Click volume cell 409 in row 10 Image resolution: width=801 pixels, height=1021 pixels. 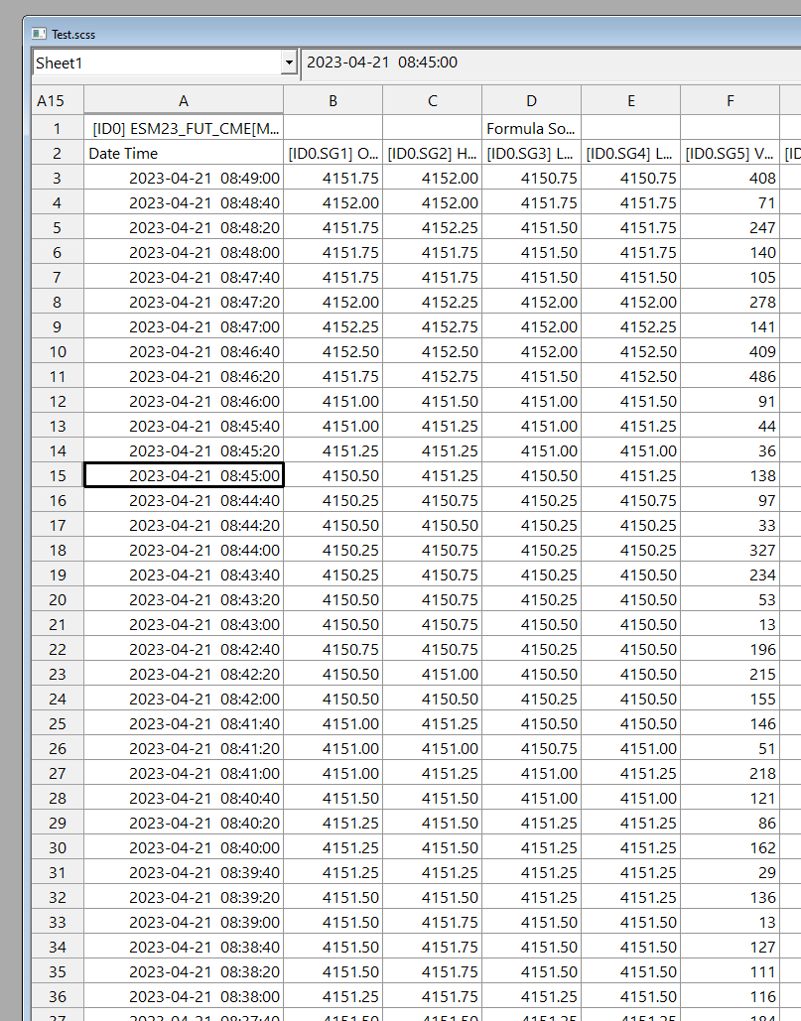(730, 351)
